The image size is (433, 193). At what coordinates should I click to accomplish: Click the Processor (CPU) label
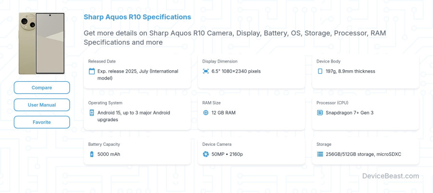(x=332, y=103)
